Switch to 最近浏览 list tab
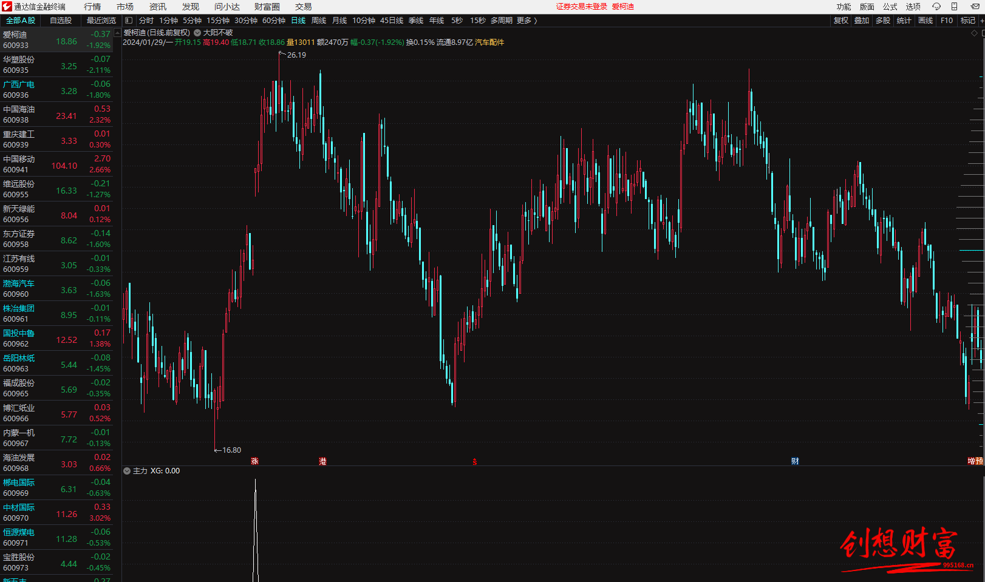This screenshot has height=582, width=985. coord(101,21)
